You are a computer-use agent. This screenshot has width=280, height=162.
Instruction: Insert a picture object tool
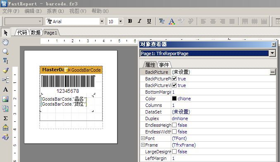[5, 99]
